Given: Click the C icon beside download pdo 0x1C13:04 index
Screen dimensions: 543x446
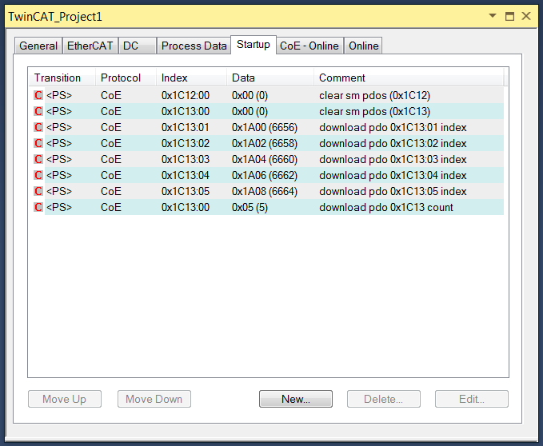Looking at the screenshot, I should pyautogui.click(x=38, y=175).
